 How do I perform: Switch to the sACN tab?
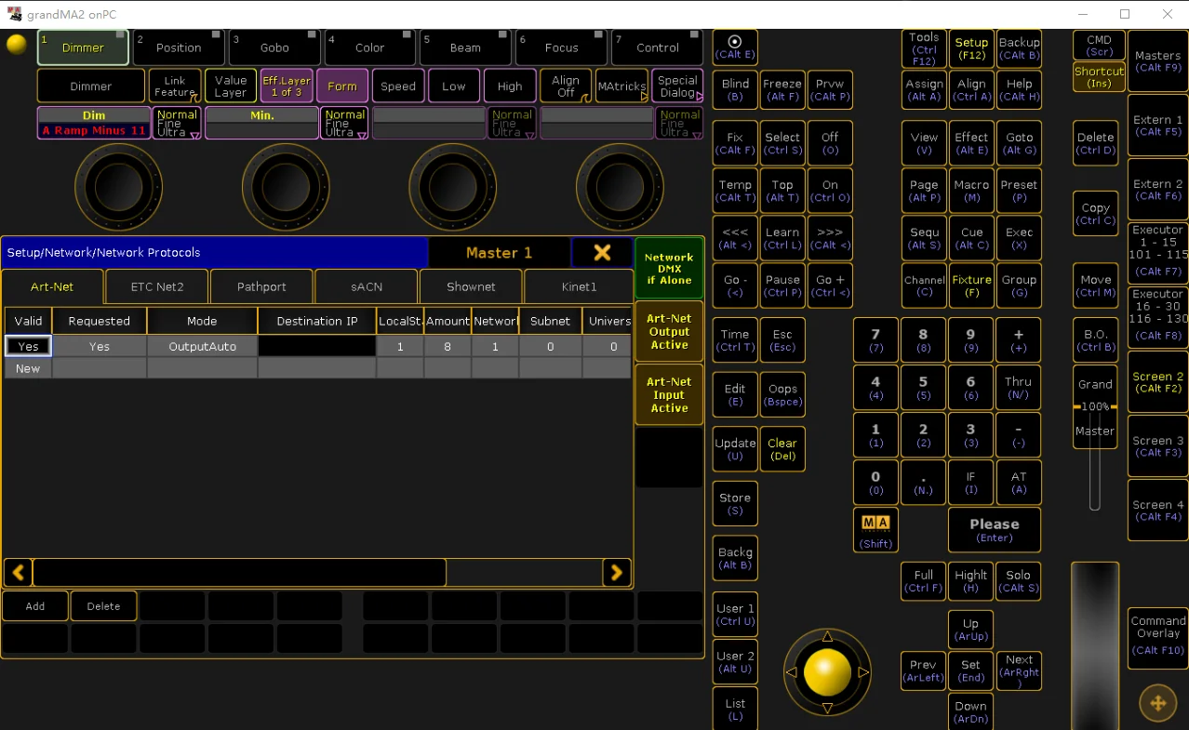click(367, 286)
